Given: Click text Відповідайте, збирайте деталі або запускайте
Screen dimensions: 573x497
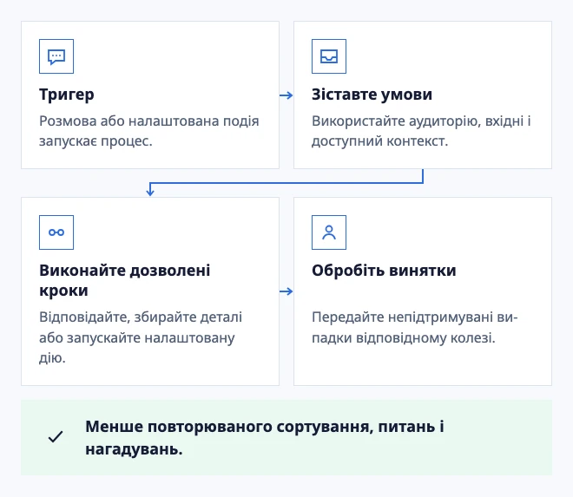Looking at the screenshot, I should [x=141, y=337].
